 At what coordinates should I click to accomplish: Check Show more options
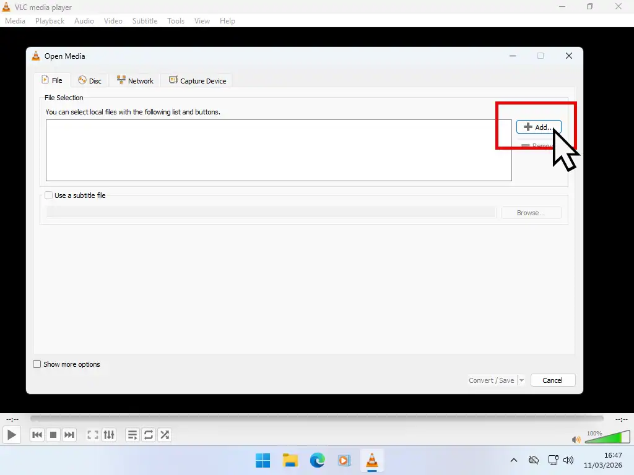coord(37,364)
